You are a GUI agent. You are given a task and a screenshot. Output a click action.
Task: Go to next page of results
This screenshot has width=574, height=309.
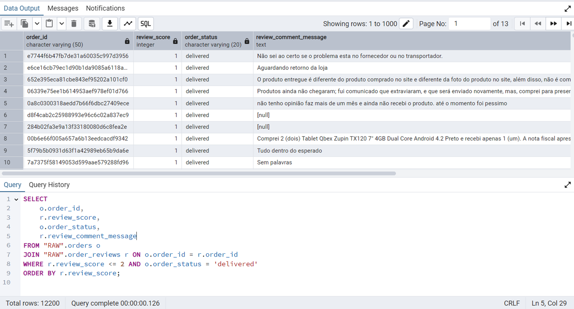point(553,24)
